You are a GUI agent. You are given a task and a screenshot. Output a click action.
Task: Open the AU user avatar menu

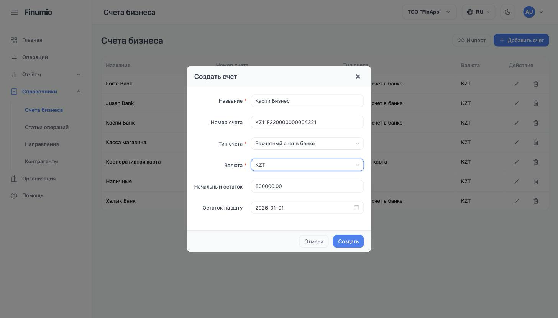pyautogui.click(x=533, y=12)
